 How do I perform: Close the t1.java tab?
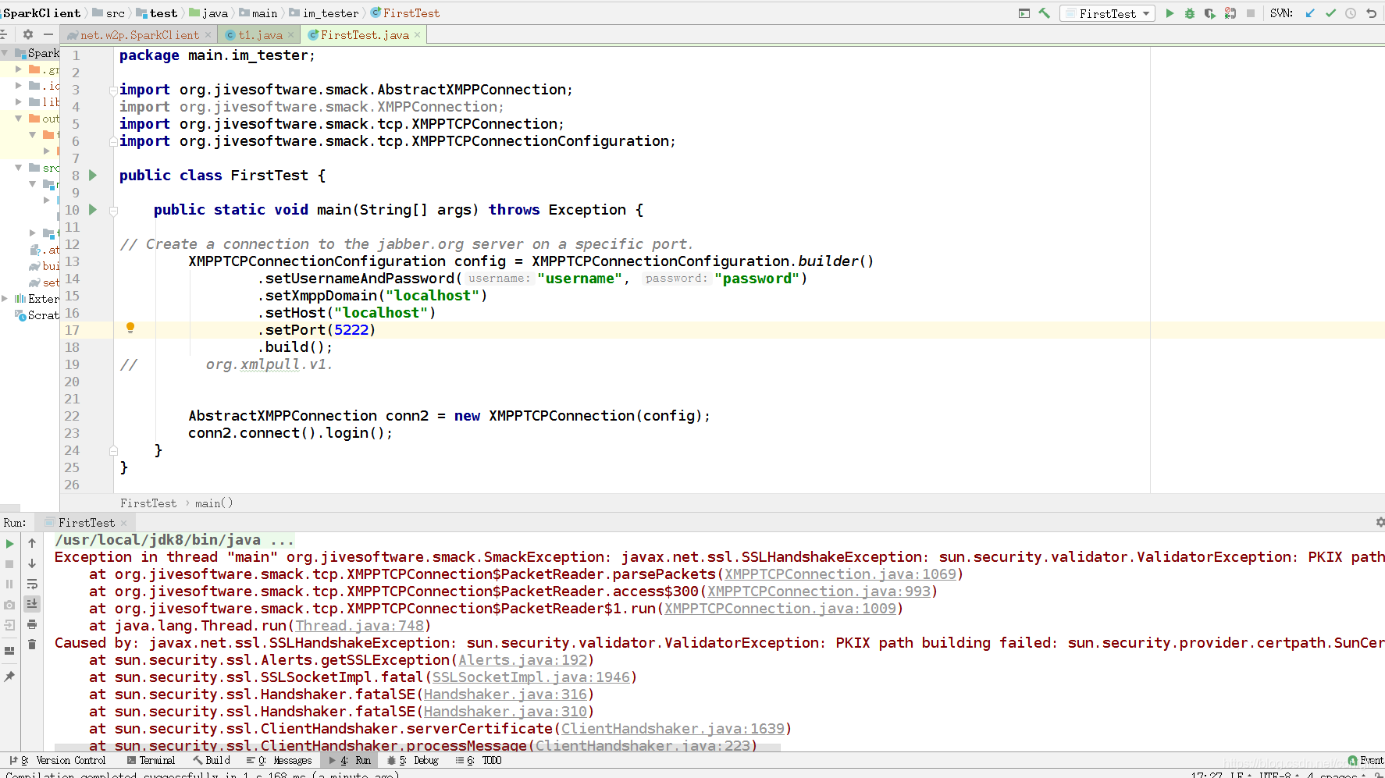point(291,35)
